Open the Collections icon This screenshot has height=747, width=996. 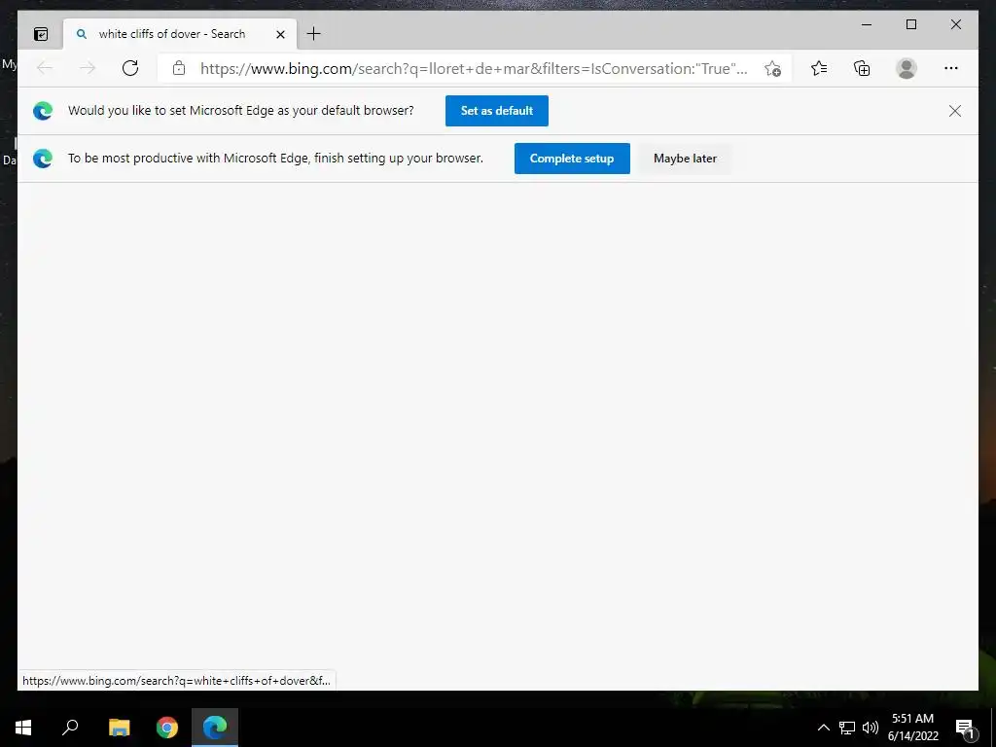tap(862, 68)
